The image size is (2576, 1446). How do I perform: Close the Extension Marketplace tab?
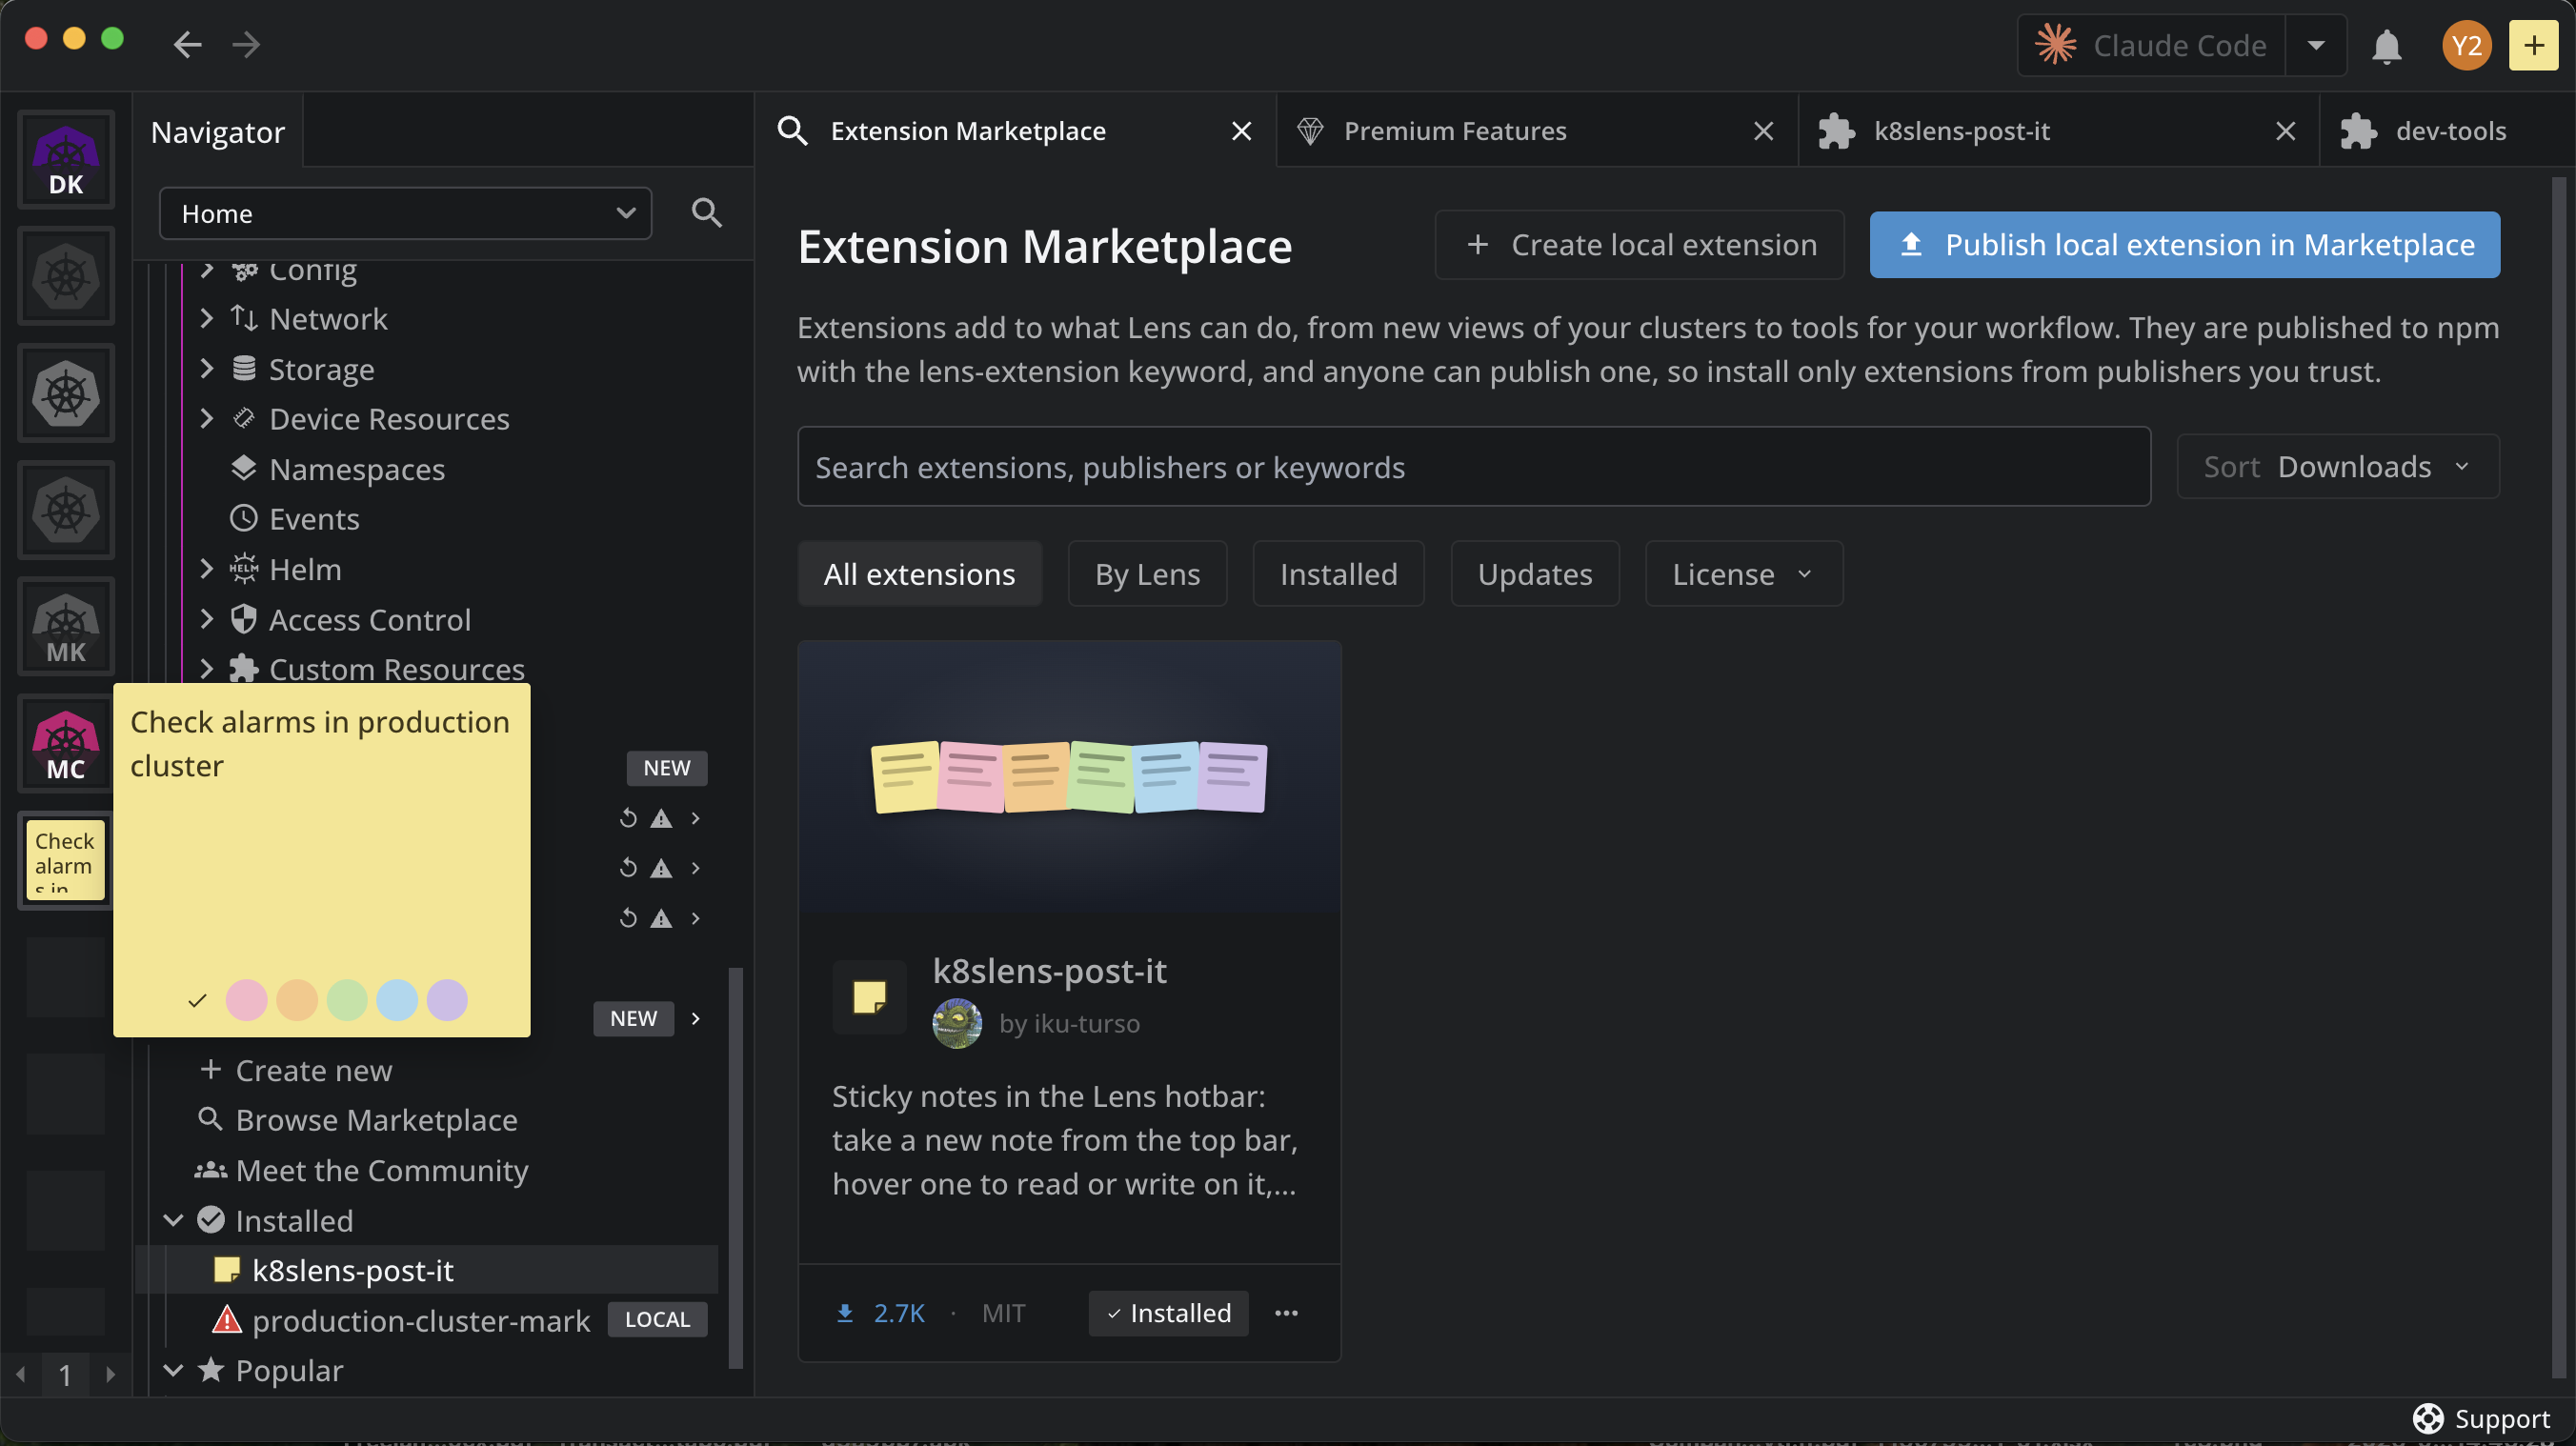(1241, 131)
